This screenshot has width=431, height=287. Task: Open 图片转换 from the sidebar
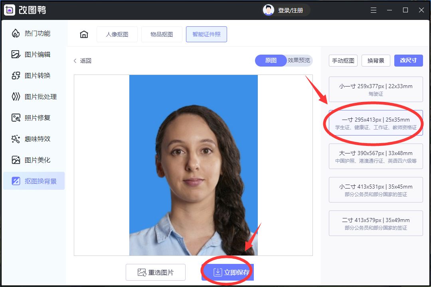tap(34, 75)
